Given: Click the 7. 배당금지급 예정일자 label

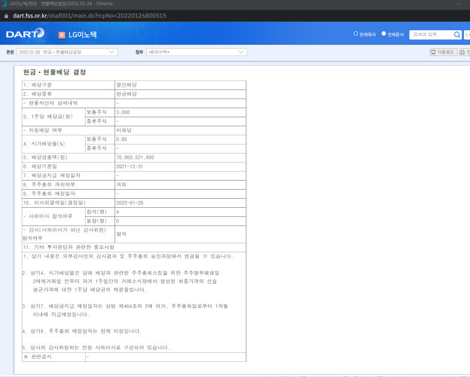Looking at the screenshot, I should point(52,175).
